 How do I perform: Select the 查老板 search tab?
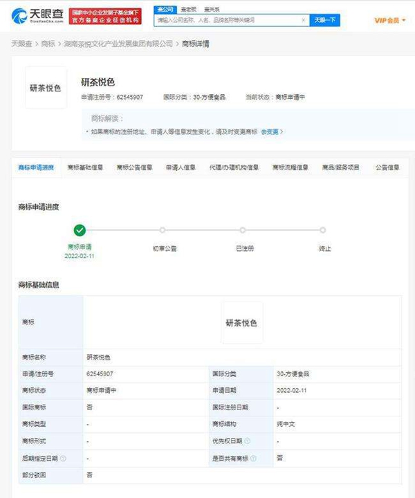pos(189,10)
